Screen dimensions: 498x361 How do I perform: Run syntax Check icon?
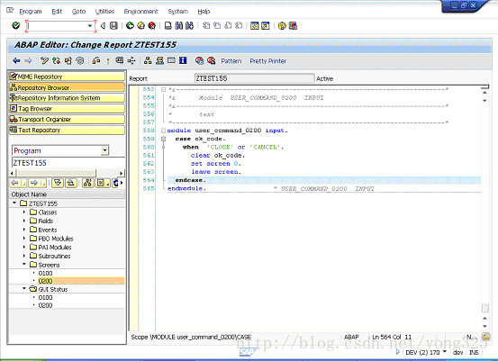pyautogui.click(x=96, y=60)
